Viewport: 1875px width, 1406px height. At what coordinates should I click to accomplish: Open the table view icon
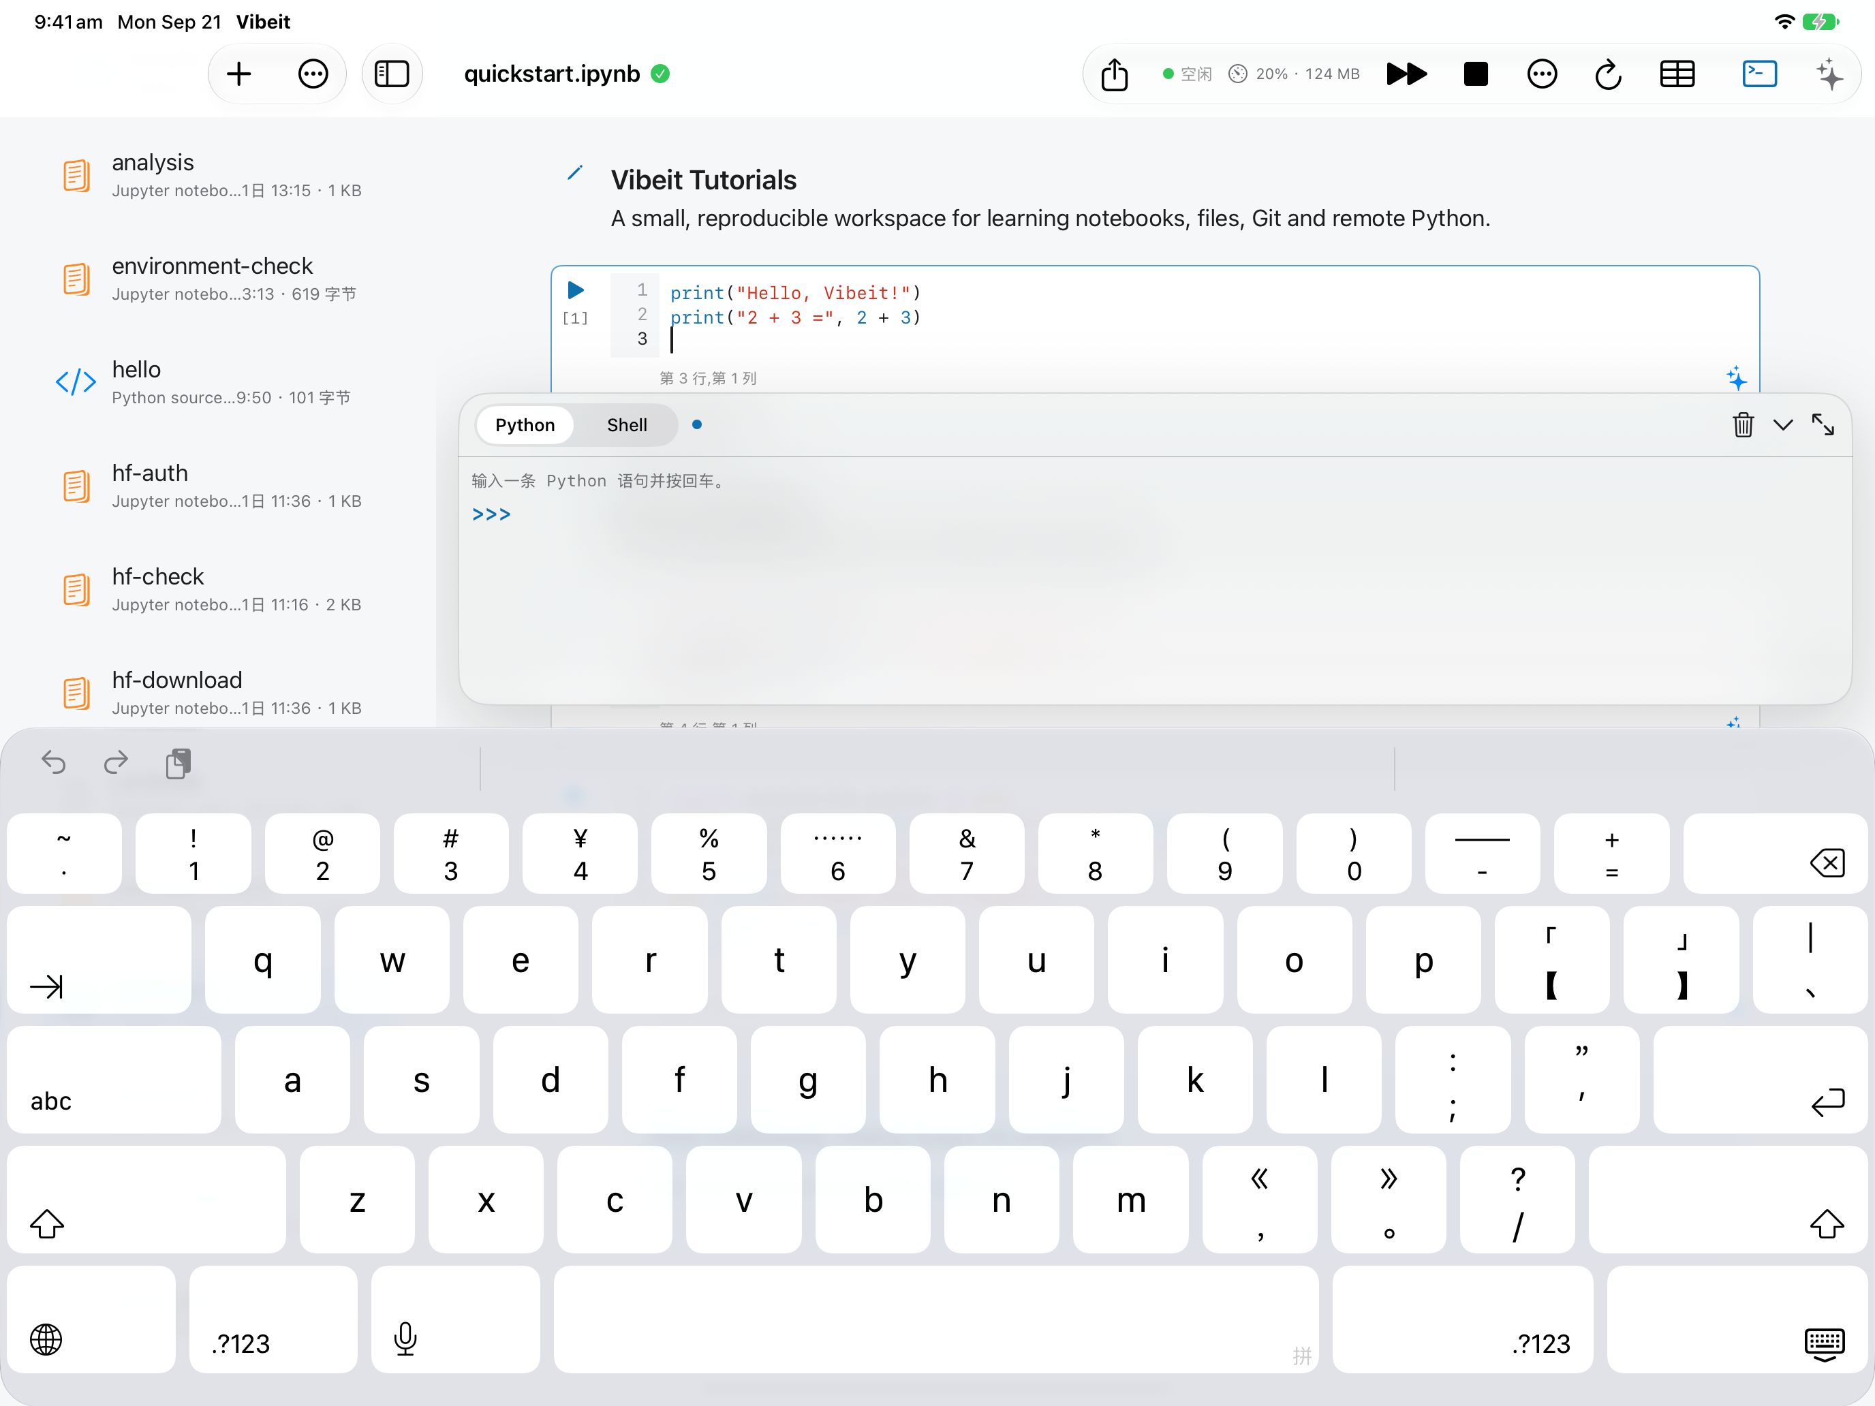point(1677,74)
